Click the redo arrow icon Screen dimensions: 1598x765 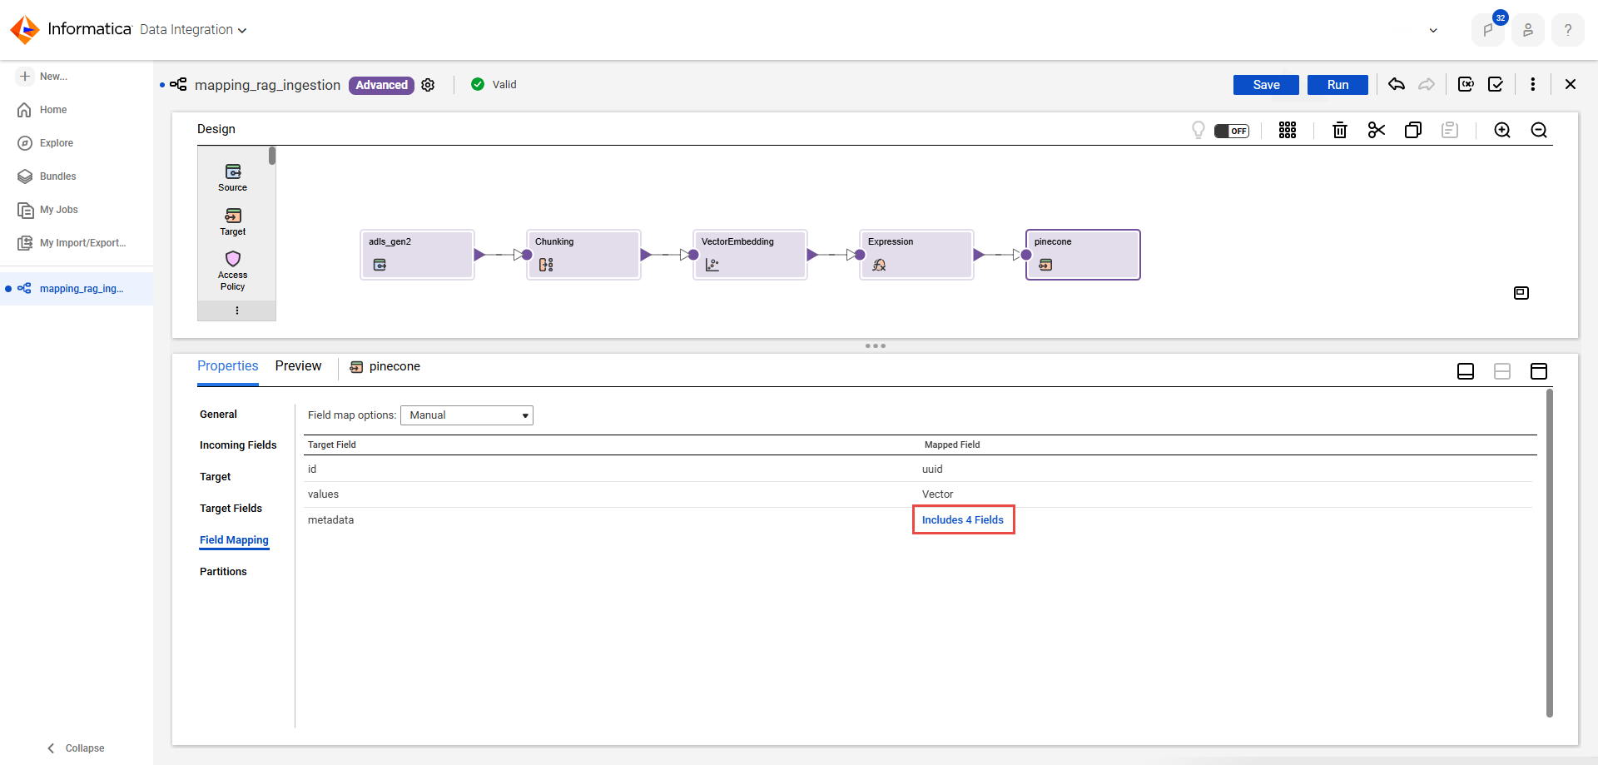coord(1427,84)
